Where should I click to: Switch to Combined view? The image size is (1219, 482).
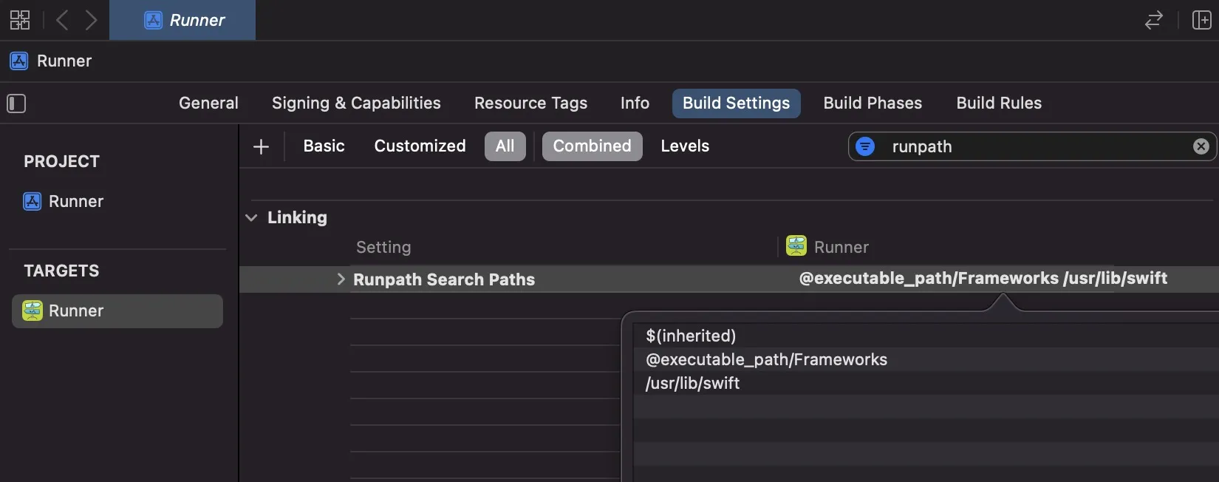592,146
